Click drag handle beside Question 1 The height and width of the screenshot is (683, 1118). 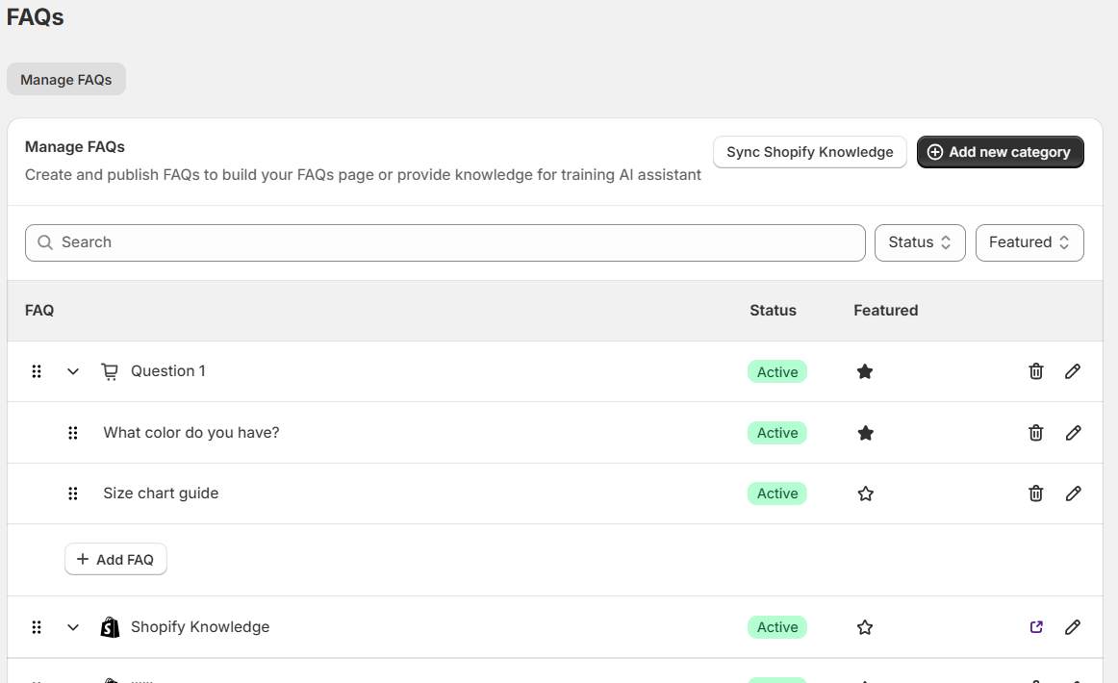(37, 371)
